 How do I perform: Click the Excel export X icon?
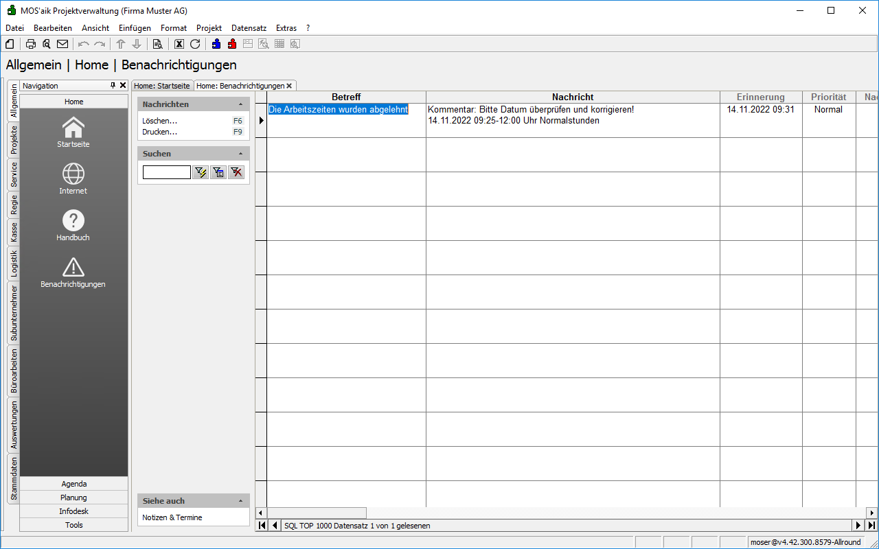(179, 44)
